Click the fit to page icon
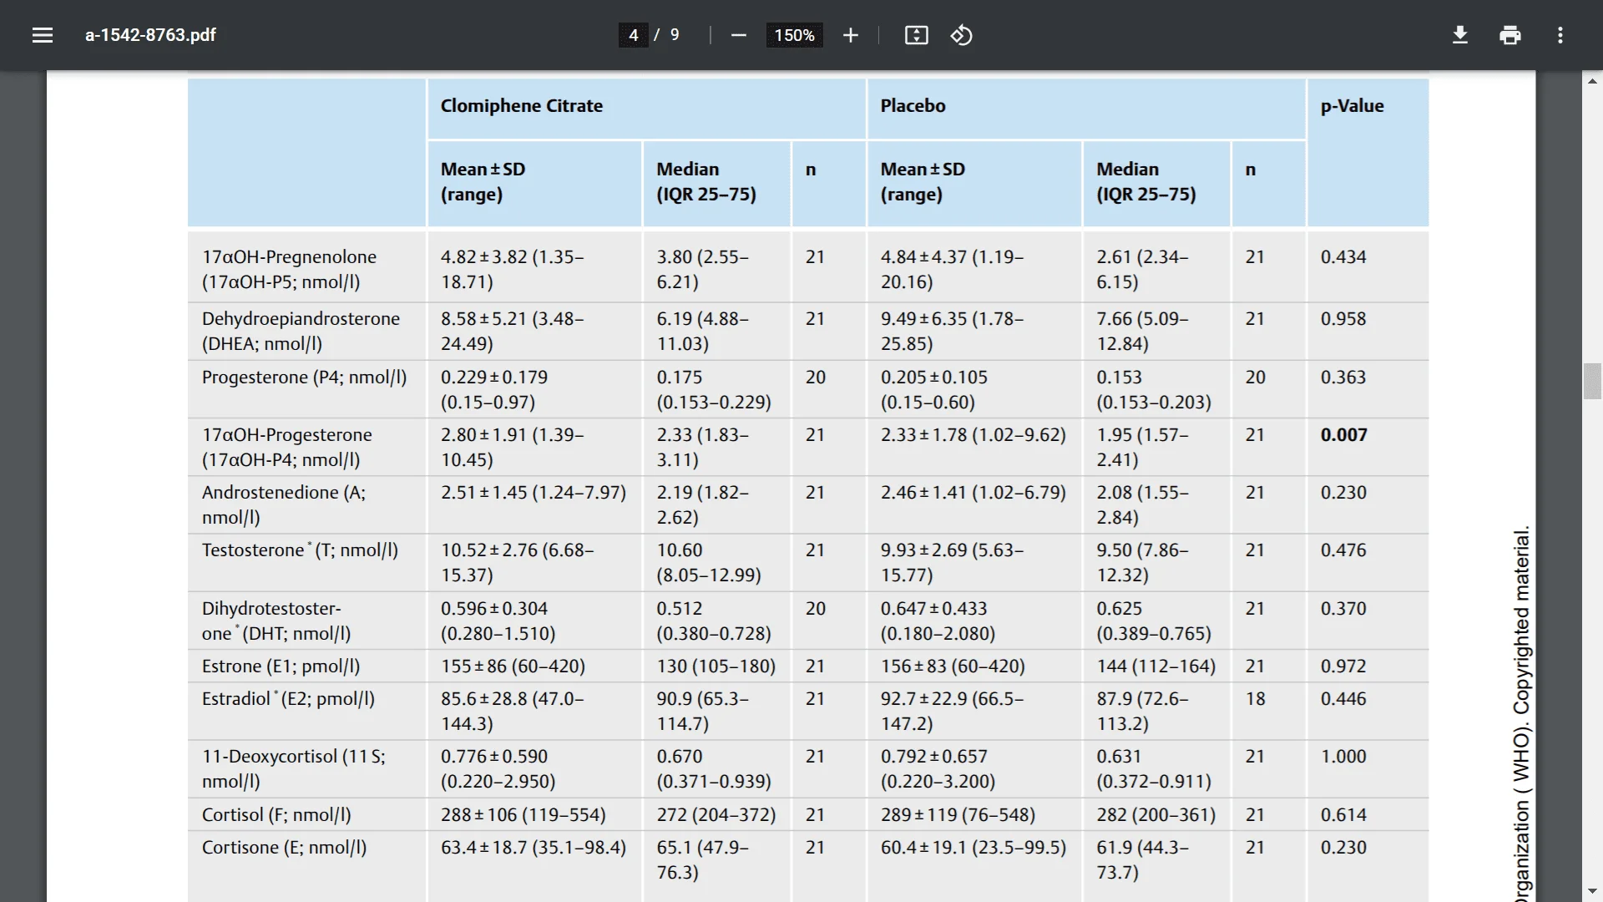Image resolution: width=1603 pixels, height=902 pixels. click(x=916, y=35)
